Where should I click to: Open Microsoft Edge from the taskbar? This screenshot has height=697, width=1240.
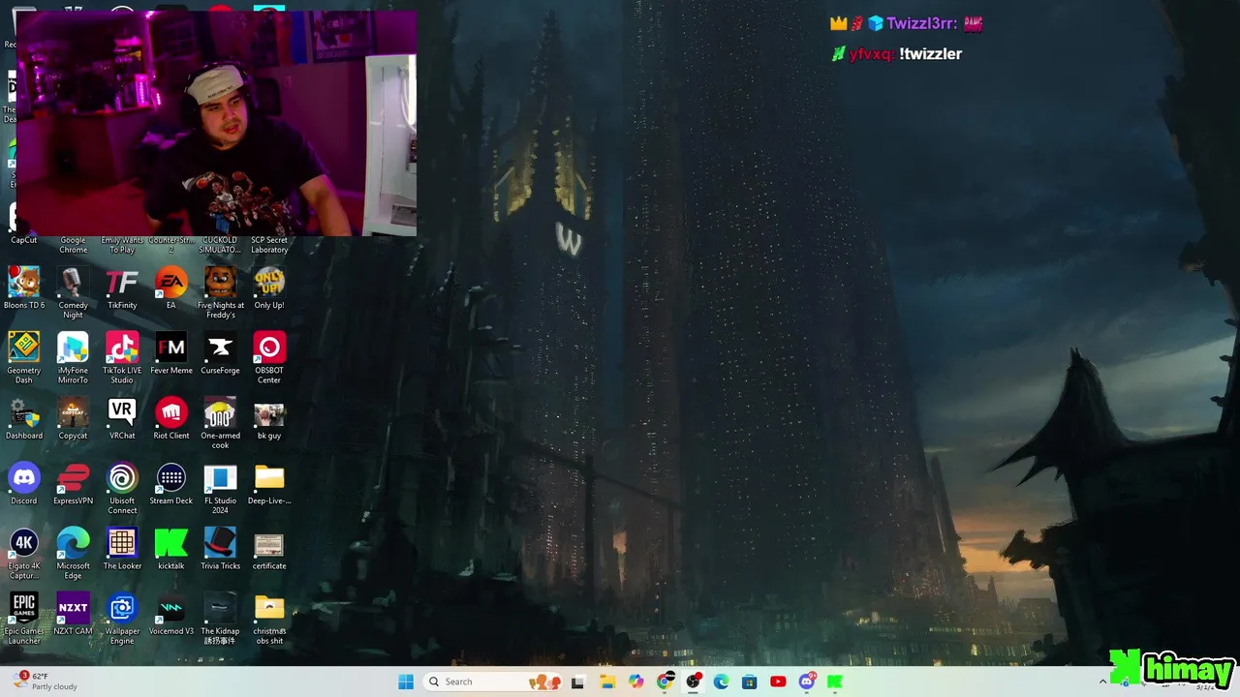pos(721,682)
